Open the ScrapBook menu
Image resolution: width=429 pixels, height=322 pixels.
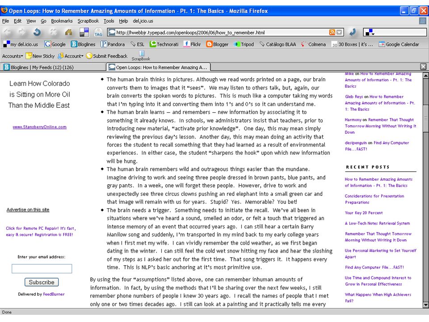pyautogui.click(x=88, y=21)
